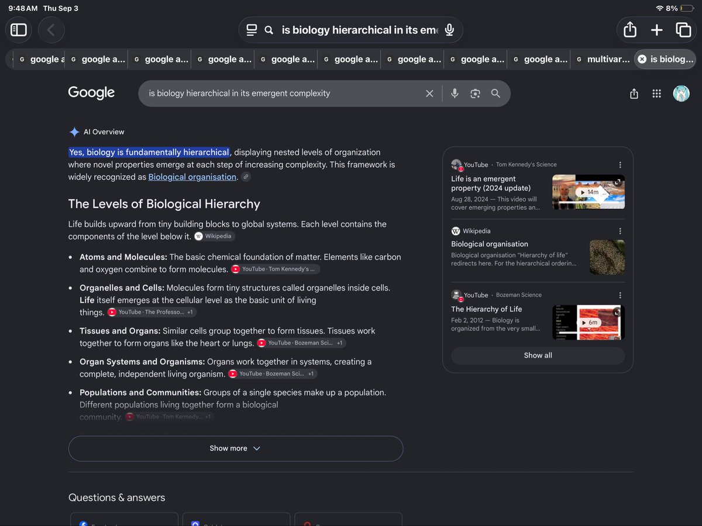Click the 9:48 AM clock
This screenshot has height=526, width=702.
pyautogui.click(x=23, y=8)
